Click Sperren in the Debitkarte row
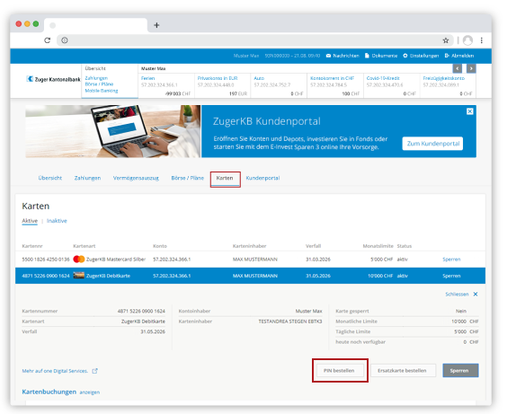This screenshot has width=516, height=414. tap(451, 276)
